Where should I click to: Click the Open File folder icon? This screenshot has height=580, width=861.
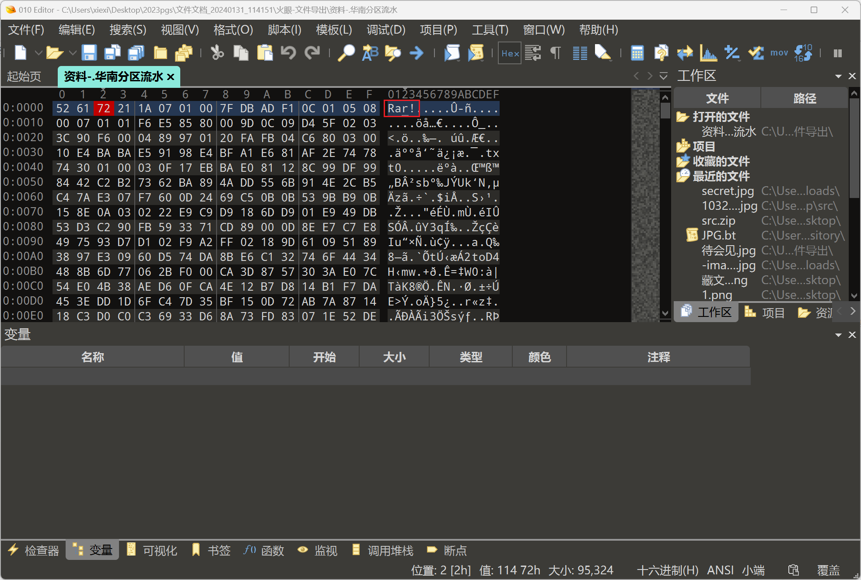55,53
